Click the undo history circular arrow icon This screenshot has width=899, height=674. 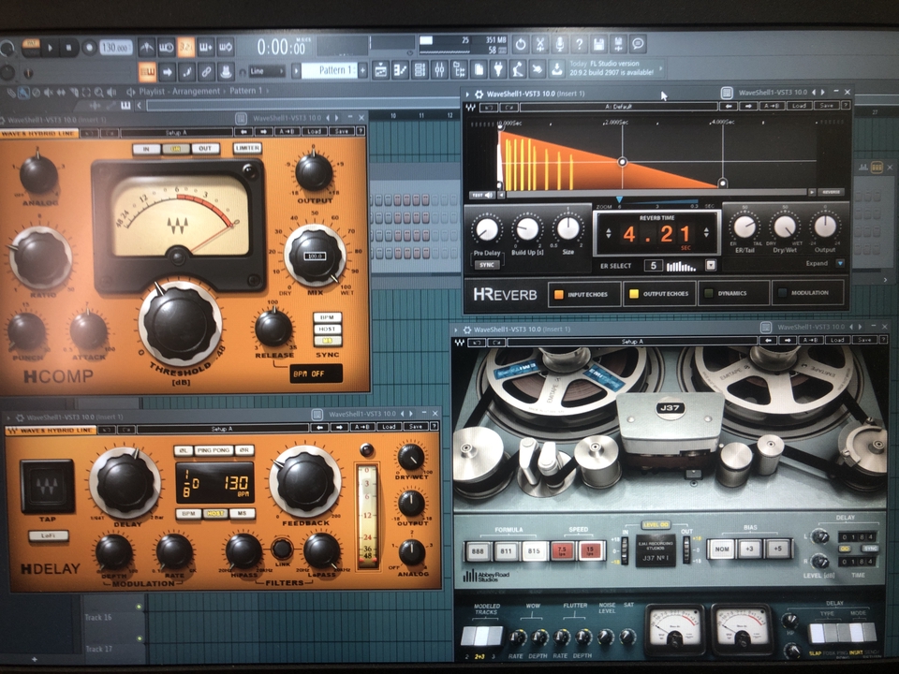(520, 44)
